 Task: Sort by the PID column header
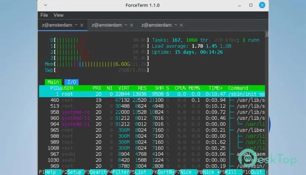56,88
